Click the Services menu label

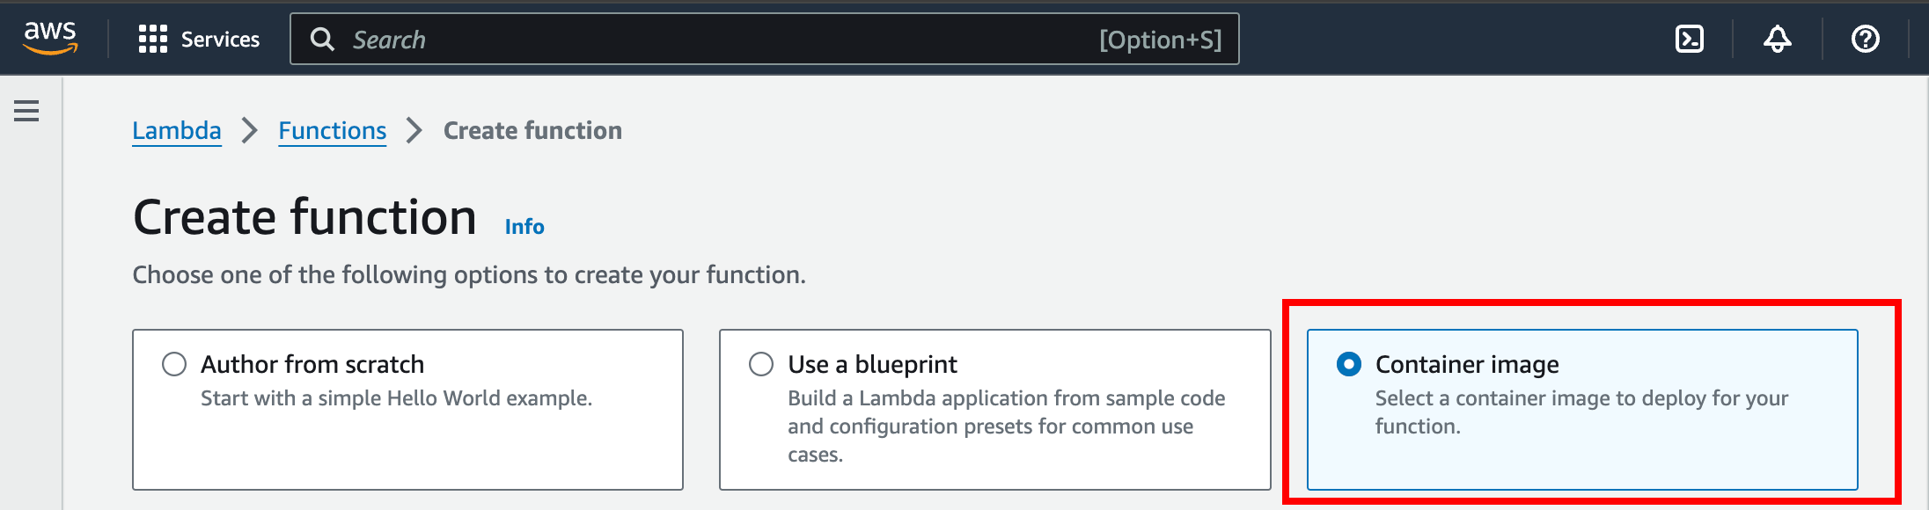(220, 40)
